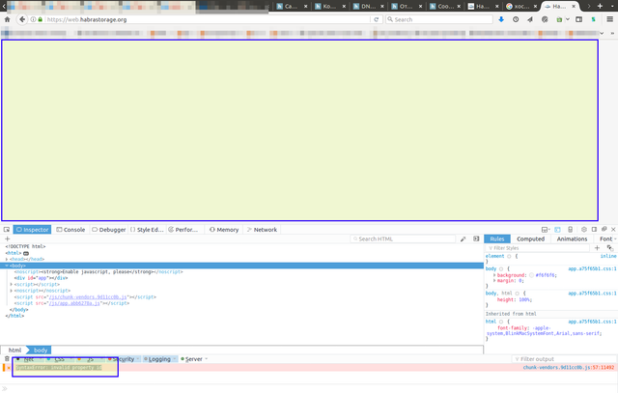618x393 pixels.
Task: Toggle the Security console filter
Action: [x=122, y=359]
